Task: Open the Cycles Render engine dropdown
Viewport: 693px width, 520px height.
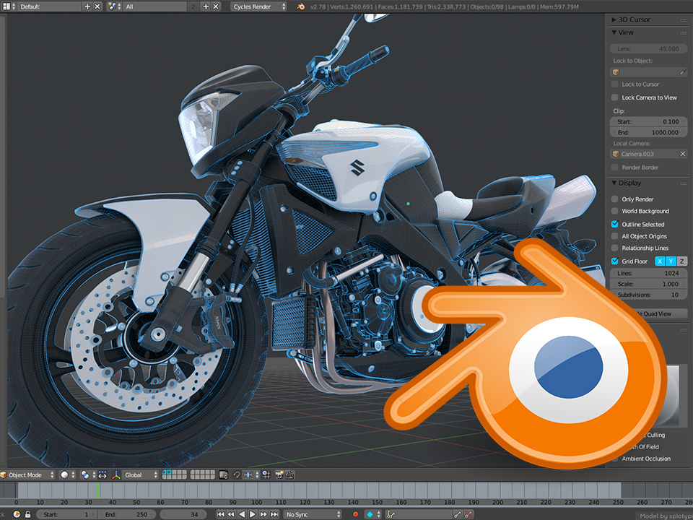Action: pos(259,6)
